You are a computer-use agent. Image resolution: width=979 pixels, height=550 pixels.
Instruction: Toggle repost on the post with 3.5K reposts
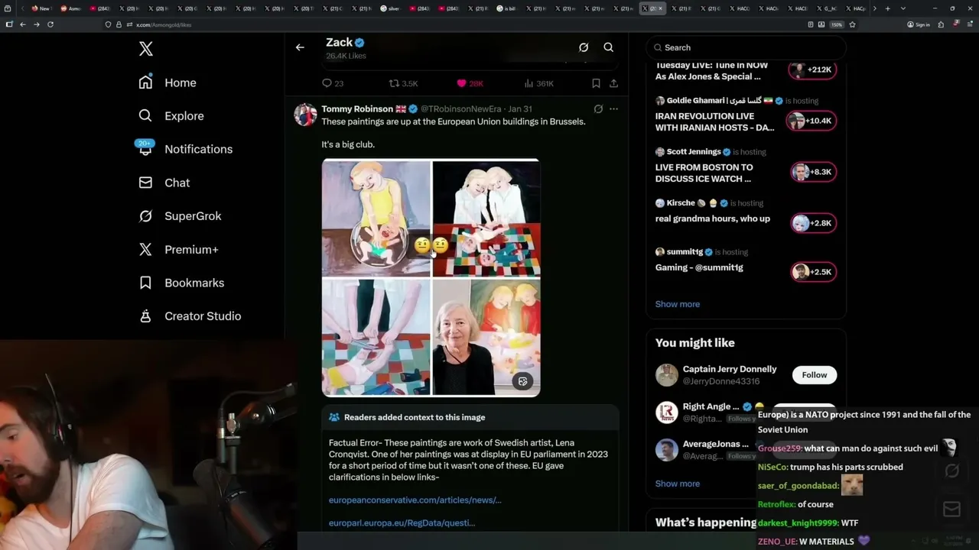pos(403,83)
